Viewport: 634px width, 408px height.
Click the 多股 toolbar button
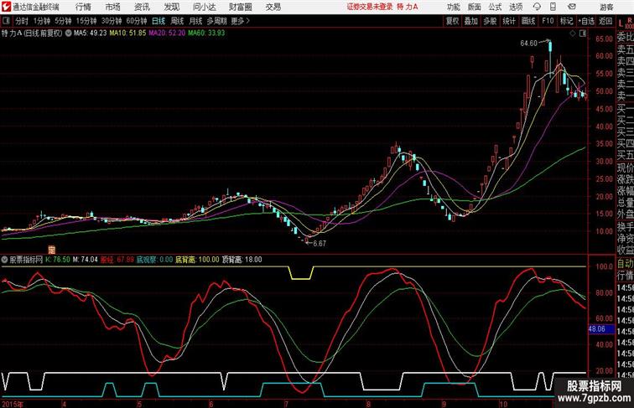tap(490, 21)
